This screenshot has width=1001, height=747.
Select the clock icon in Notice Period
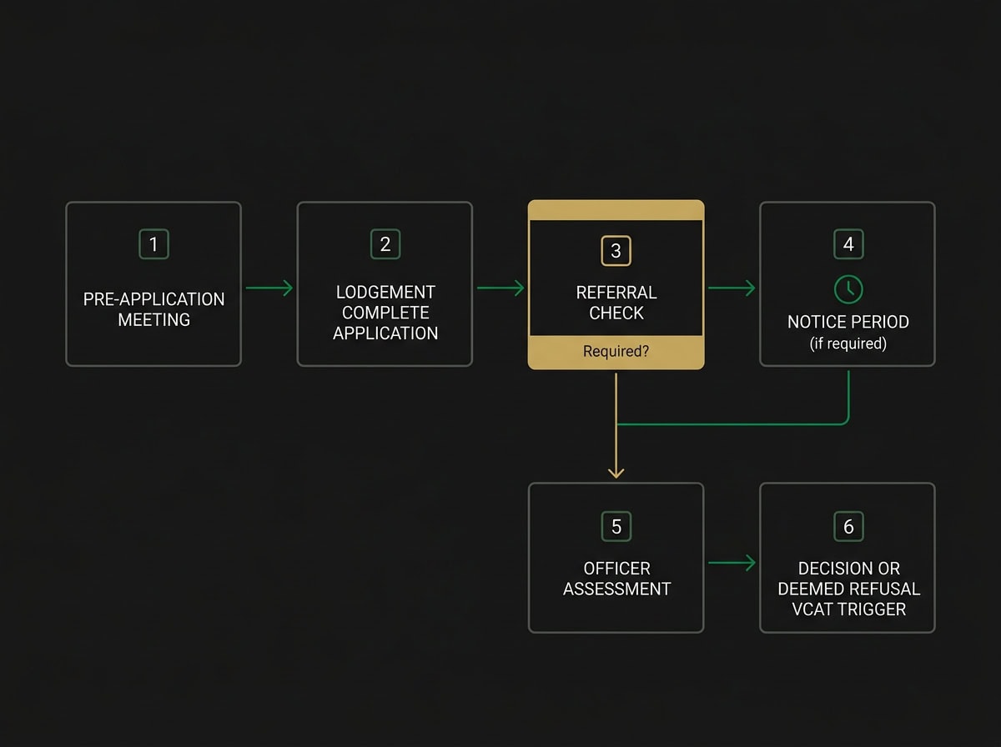(848, 289)
